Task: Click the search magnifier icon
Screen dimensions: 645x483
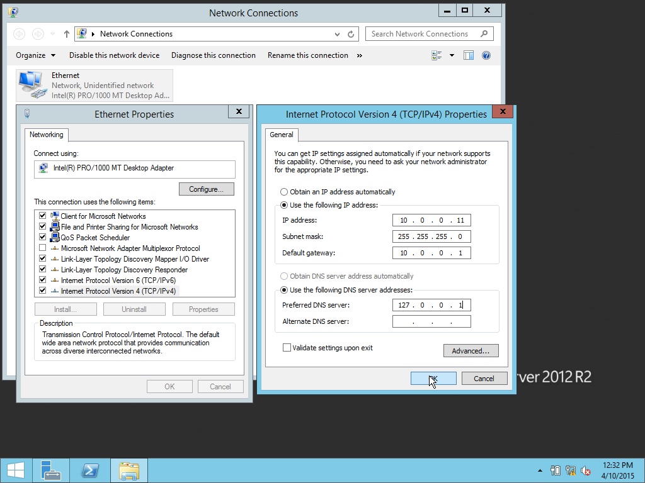Action: click(484, 34)
